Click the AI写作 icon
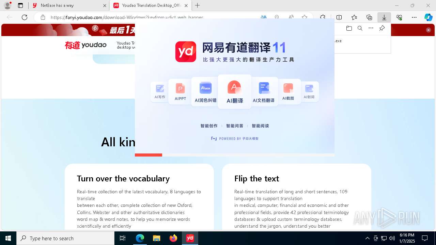 [160, 92]
